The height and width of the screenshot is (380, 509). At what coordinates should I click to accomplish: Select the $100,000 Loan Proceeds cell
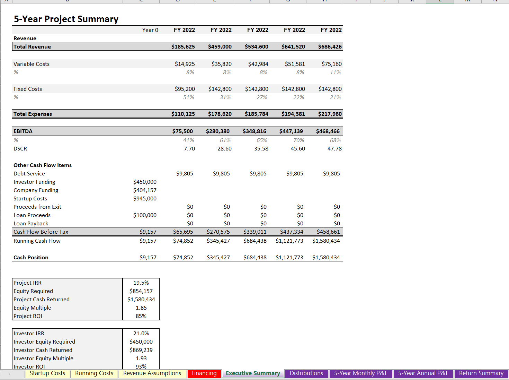point(145,215)
